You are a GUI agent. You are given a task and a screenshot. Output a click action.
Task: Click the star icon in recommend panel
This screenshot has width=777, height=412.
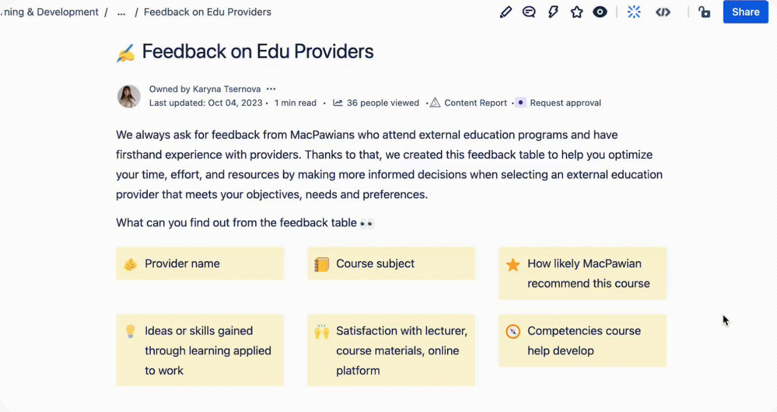click(x=513, y=265)
